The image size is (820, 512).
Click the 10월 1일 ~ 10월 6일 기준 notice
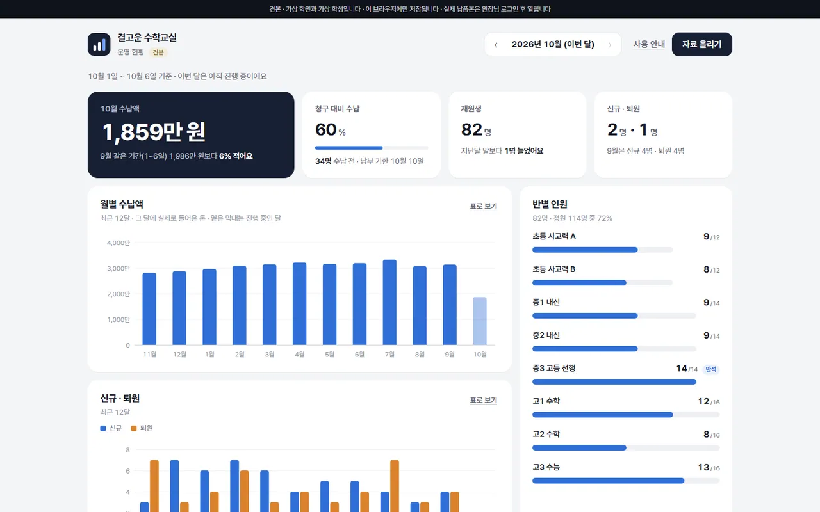pyautogui.click(x=177, y=76)
